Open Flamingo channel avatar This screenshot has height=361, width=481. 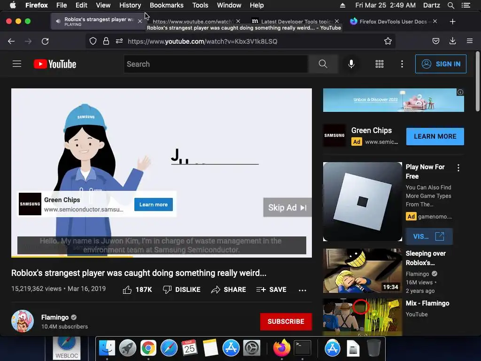pos(23,321)
